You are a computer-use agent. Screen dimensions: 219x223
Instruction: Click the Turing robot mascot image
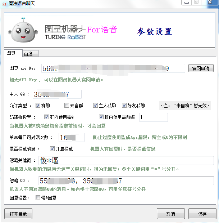click(x=23, y=30)
